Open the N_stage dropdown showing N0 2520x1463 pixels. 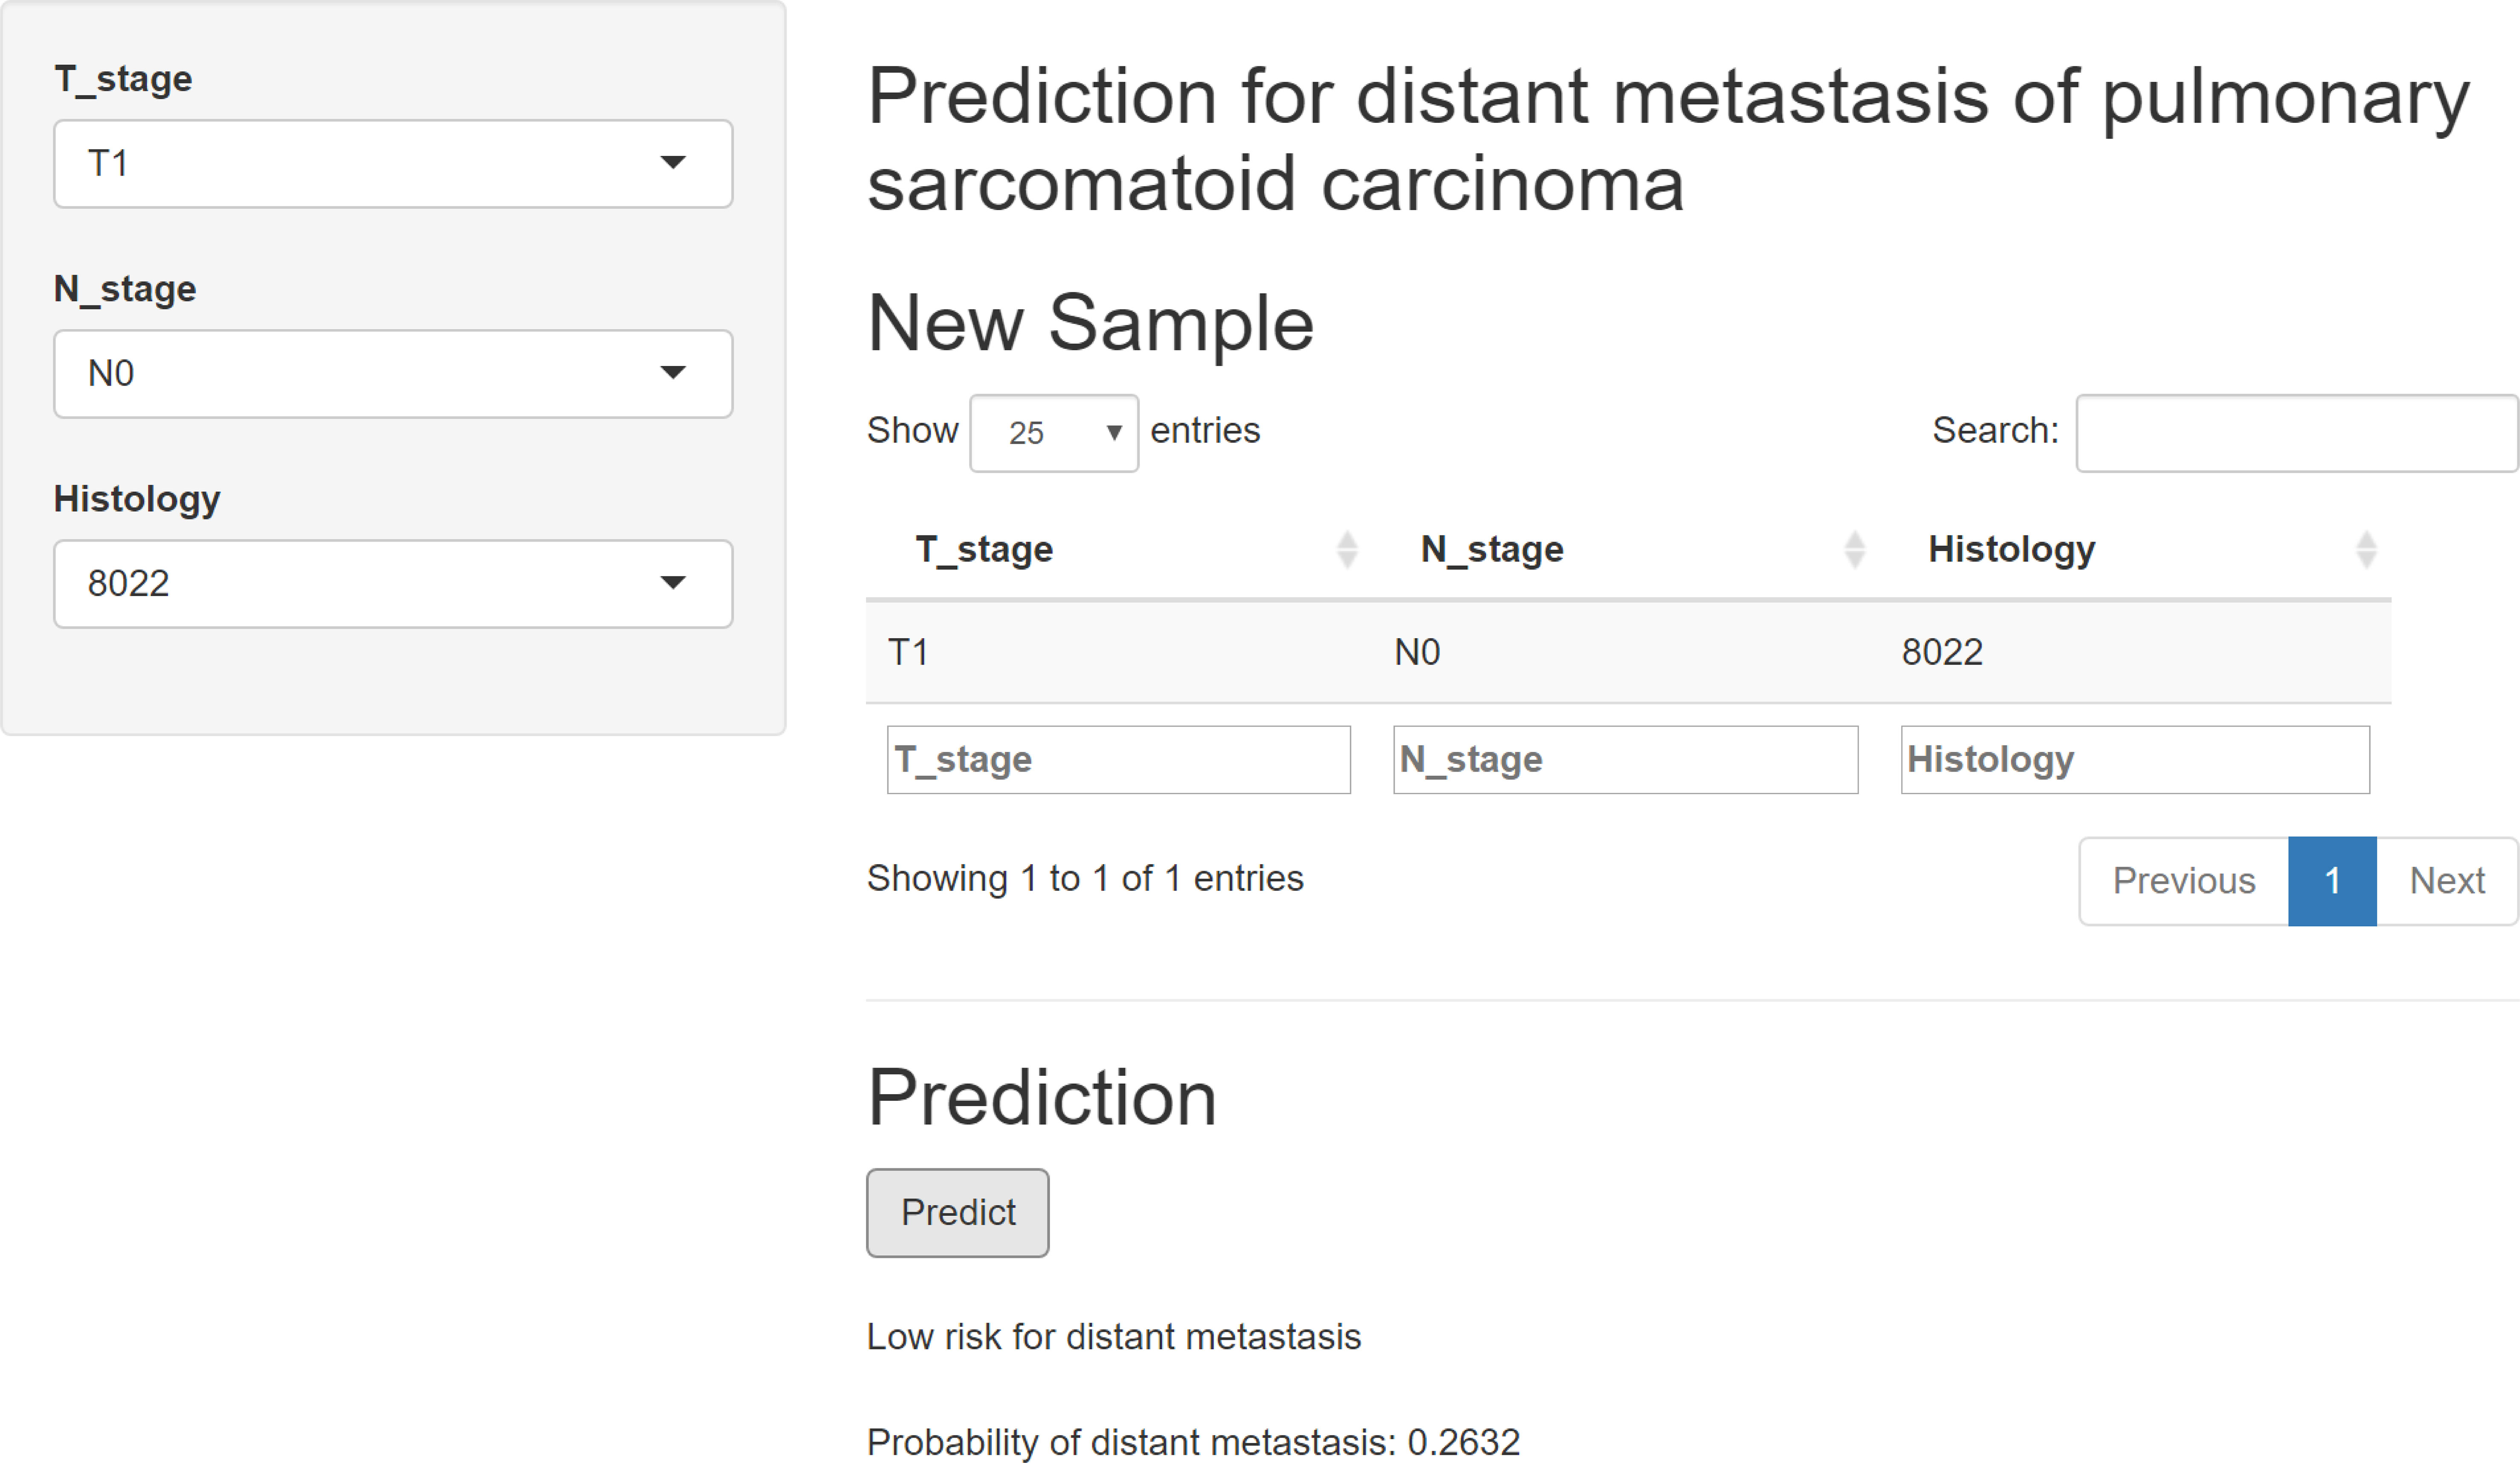[393, 374]
